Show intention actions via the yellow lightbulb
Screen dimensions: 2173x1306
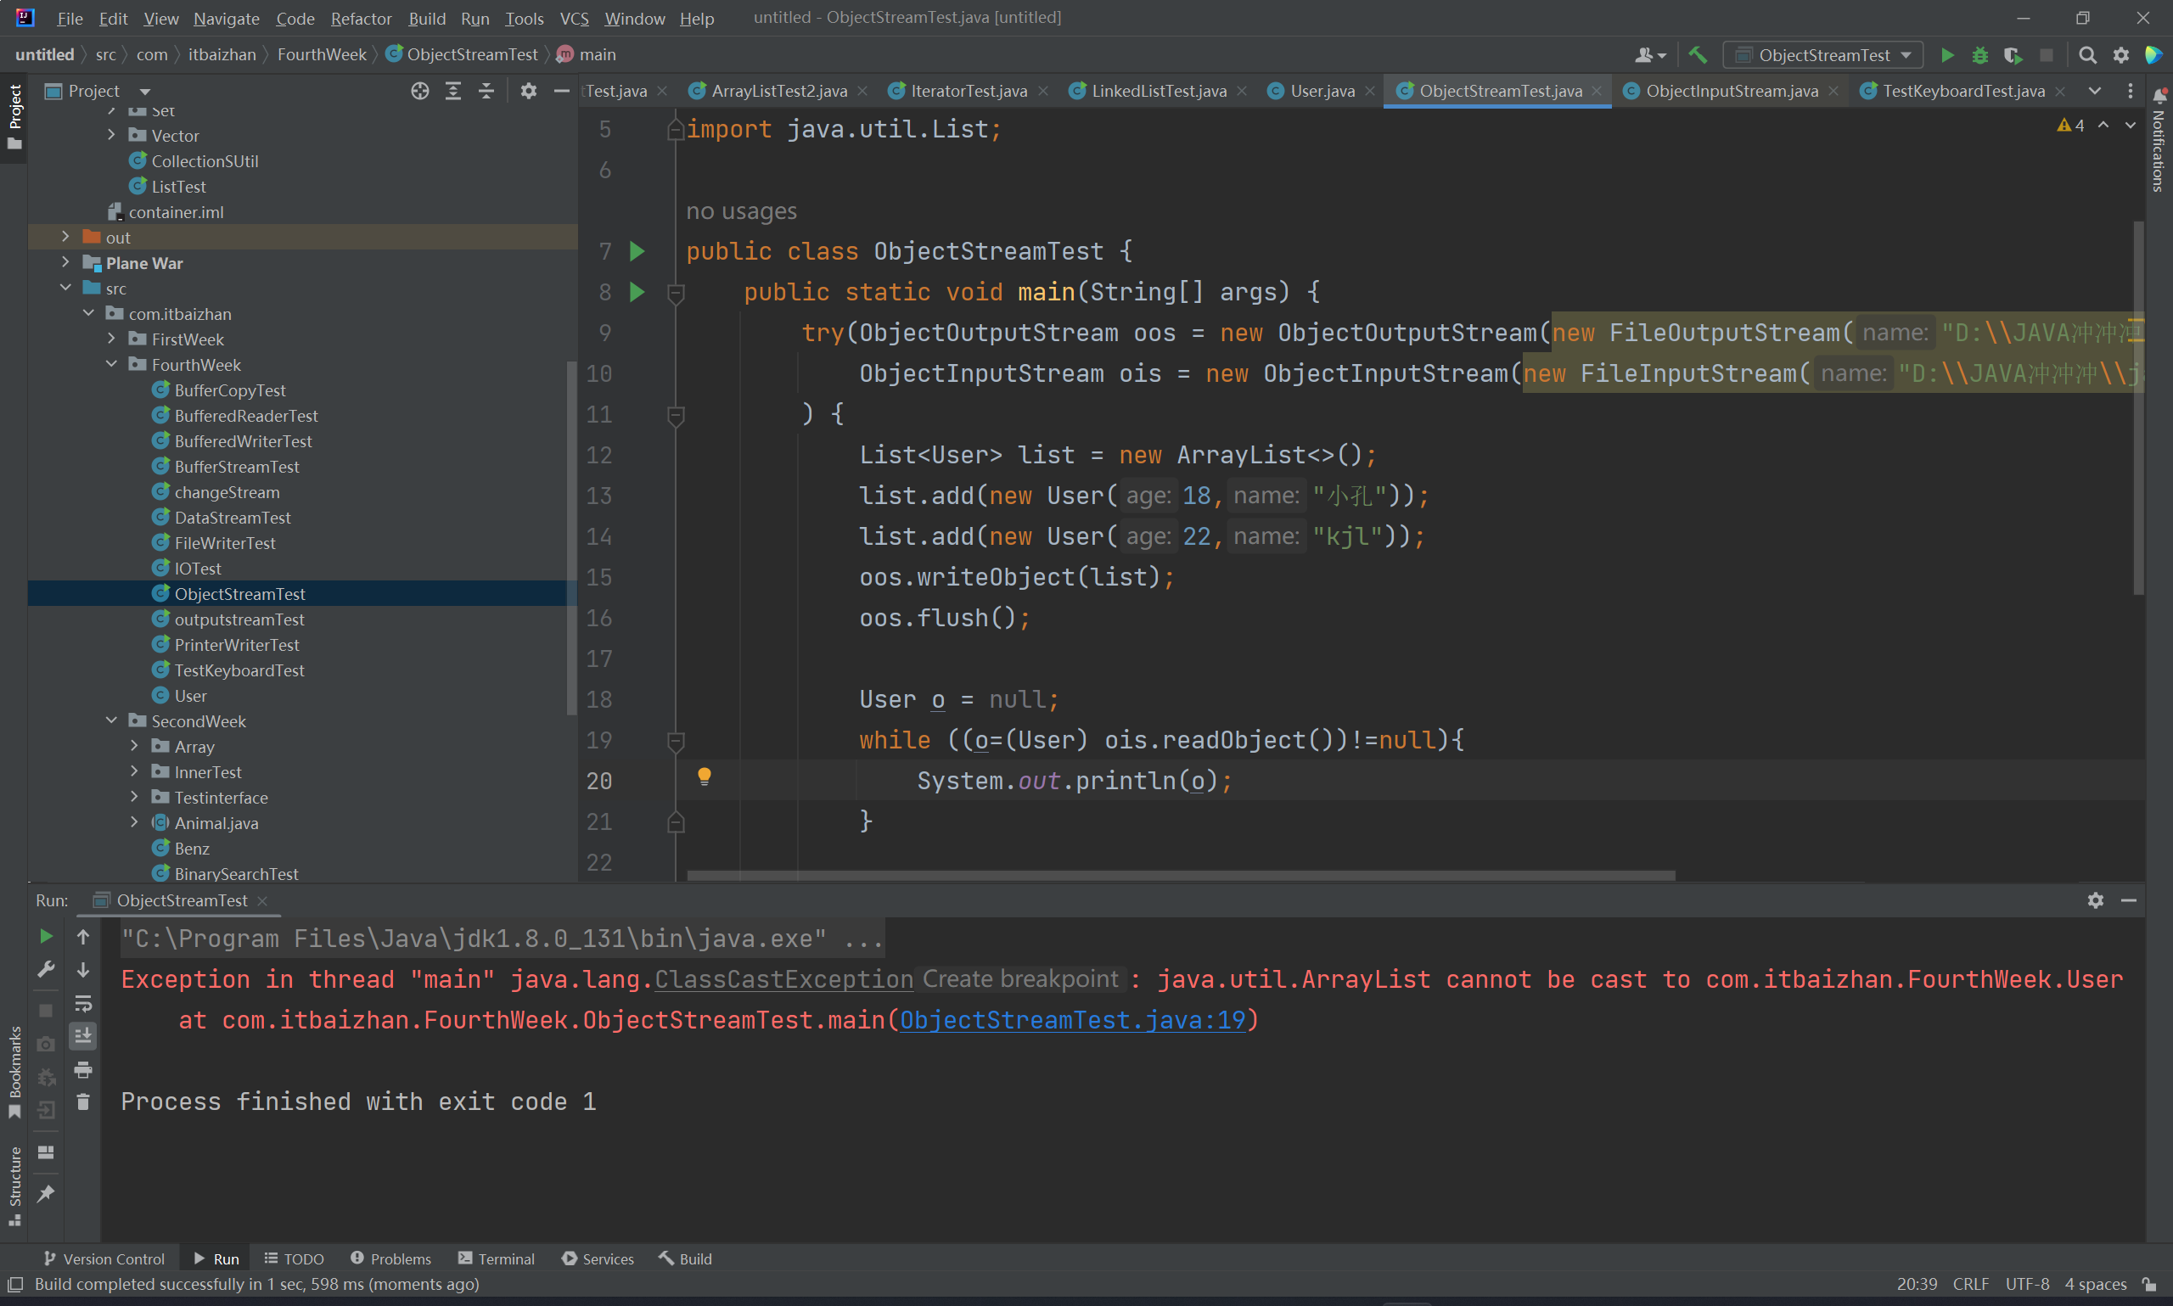pos(704,776)
